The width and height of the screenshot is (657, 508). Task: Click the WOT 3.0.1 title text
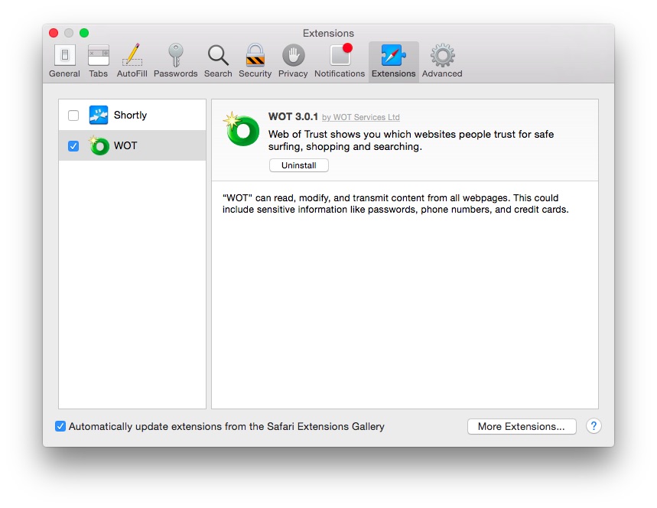pyautogui.click(x=293, y=116)
